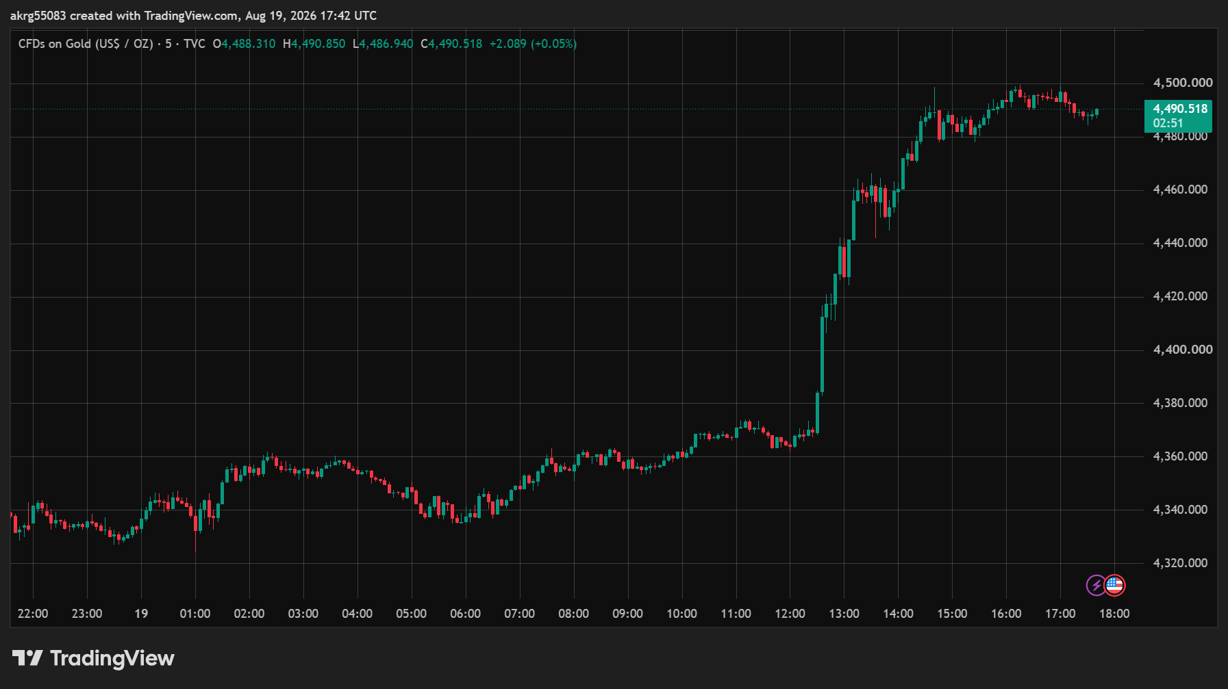Click the 23:00 time axis label
Viewport: 1228px width, 689px height.
tap(87, 614)
